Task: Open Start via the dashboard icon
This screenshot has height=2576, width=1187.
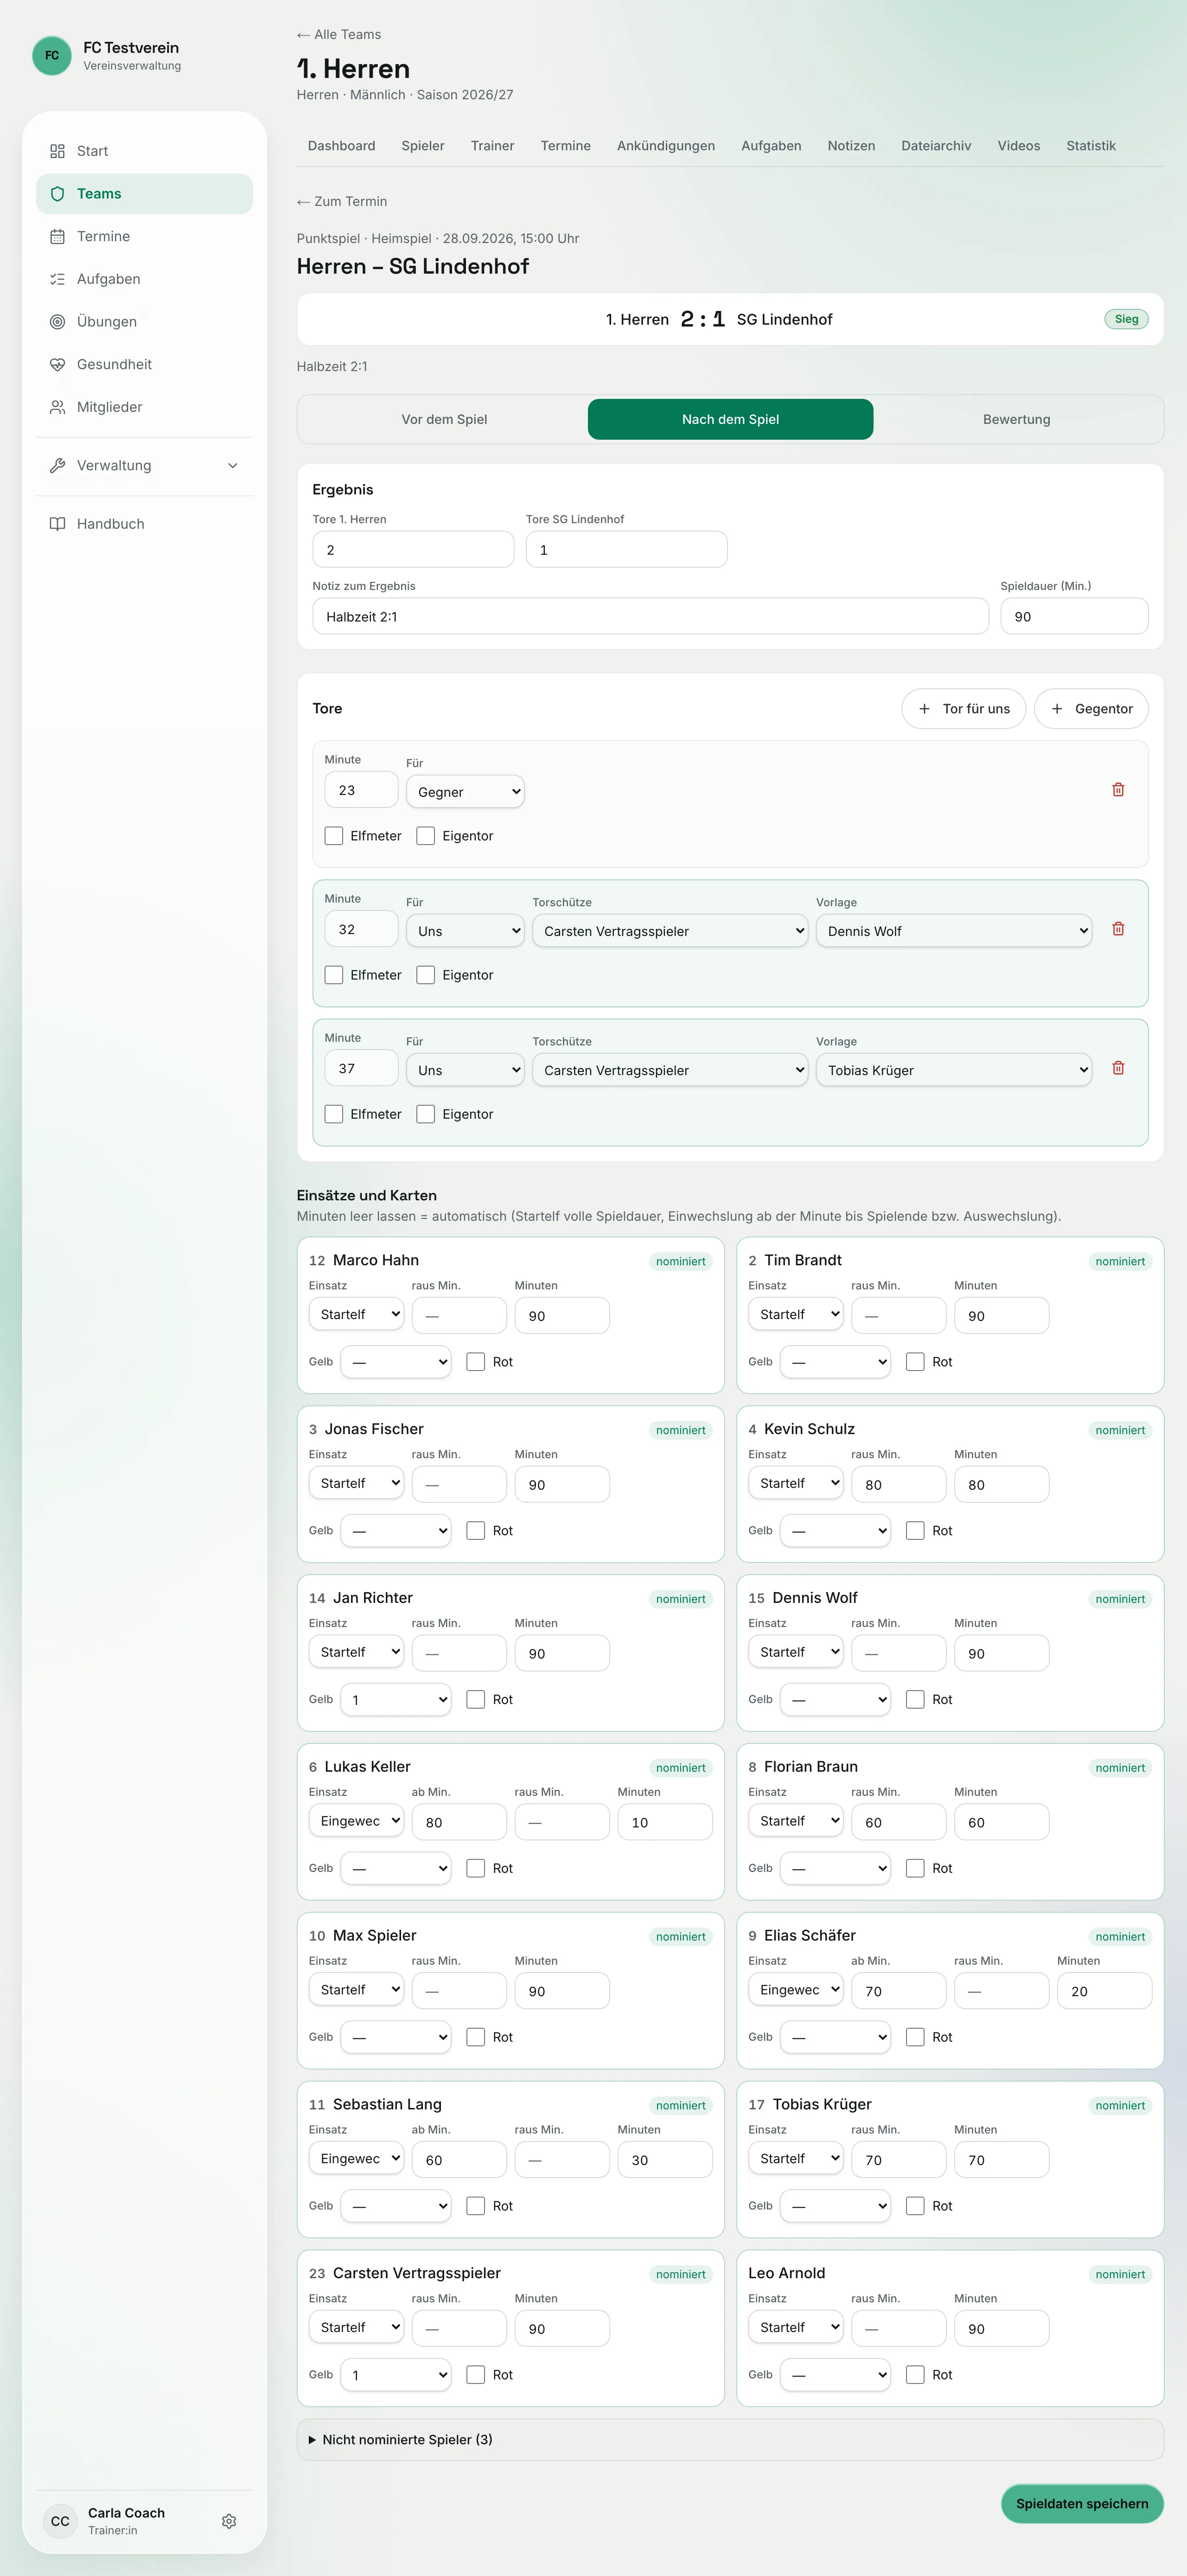Action: (57, 151)
